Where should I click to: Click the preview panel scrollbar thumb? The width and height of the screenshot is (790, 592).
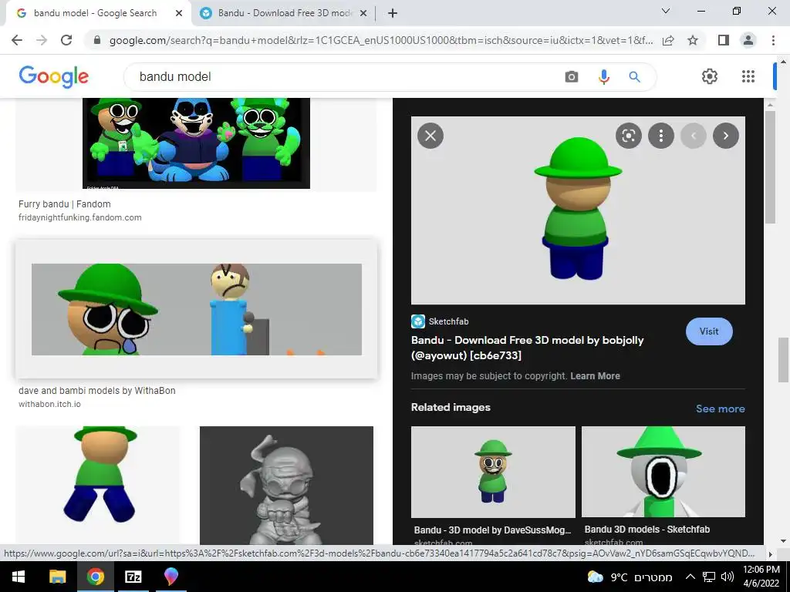pos(770,167)
